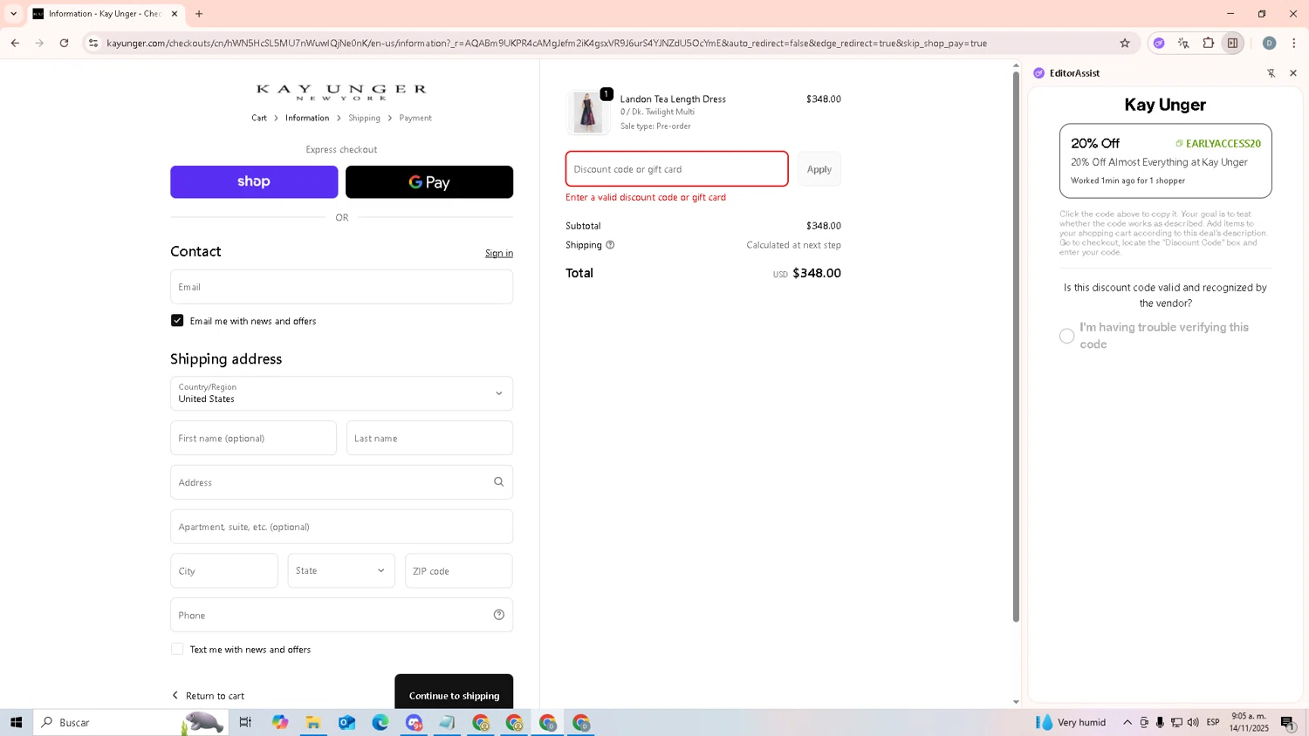Open the Chrome profile avatar D
The image size is (1309, 736).
[x=1269, y=43]
